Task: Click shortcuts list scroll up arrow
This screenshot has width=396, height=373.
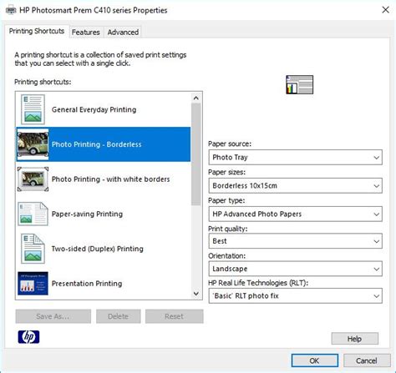Action: tap(196, 98)
